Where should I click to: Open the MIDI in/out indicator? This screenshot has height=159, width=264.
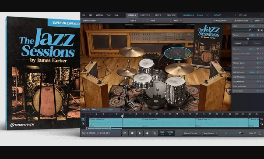click(260, 133)
